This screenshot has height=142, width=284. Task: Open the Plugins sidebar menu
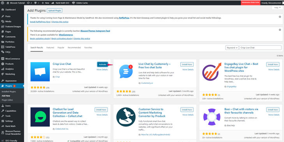12,86
